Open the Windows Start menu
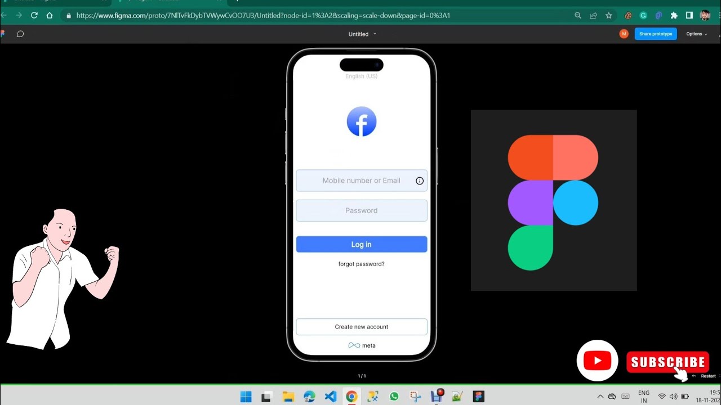Screen dimensions: 721x405 (246, 397)
